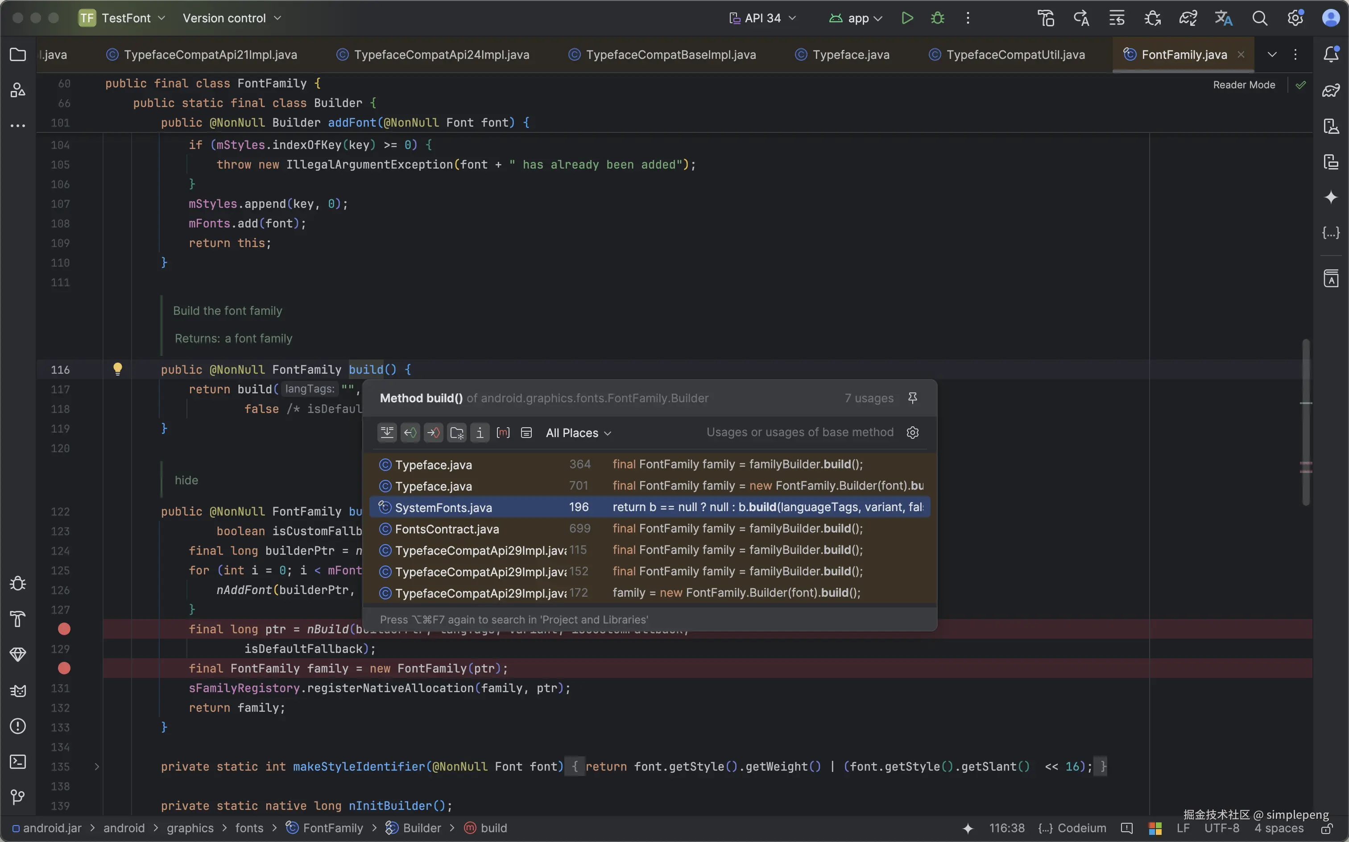Open the All Places scope dropdown
Viewport: 1349px width, 842px height.
click(578, 433)
